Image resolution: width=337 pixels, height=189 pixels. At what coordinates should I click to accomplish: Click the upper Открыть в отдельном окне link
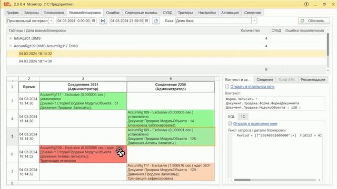(252, 87)
